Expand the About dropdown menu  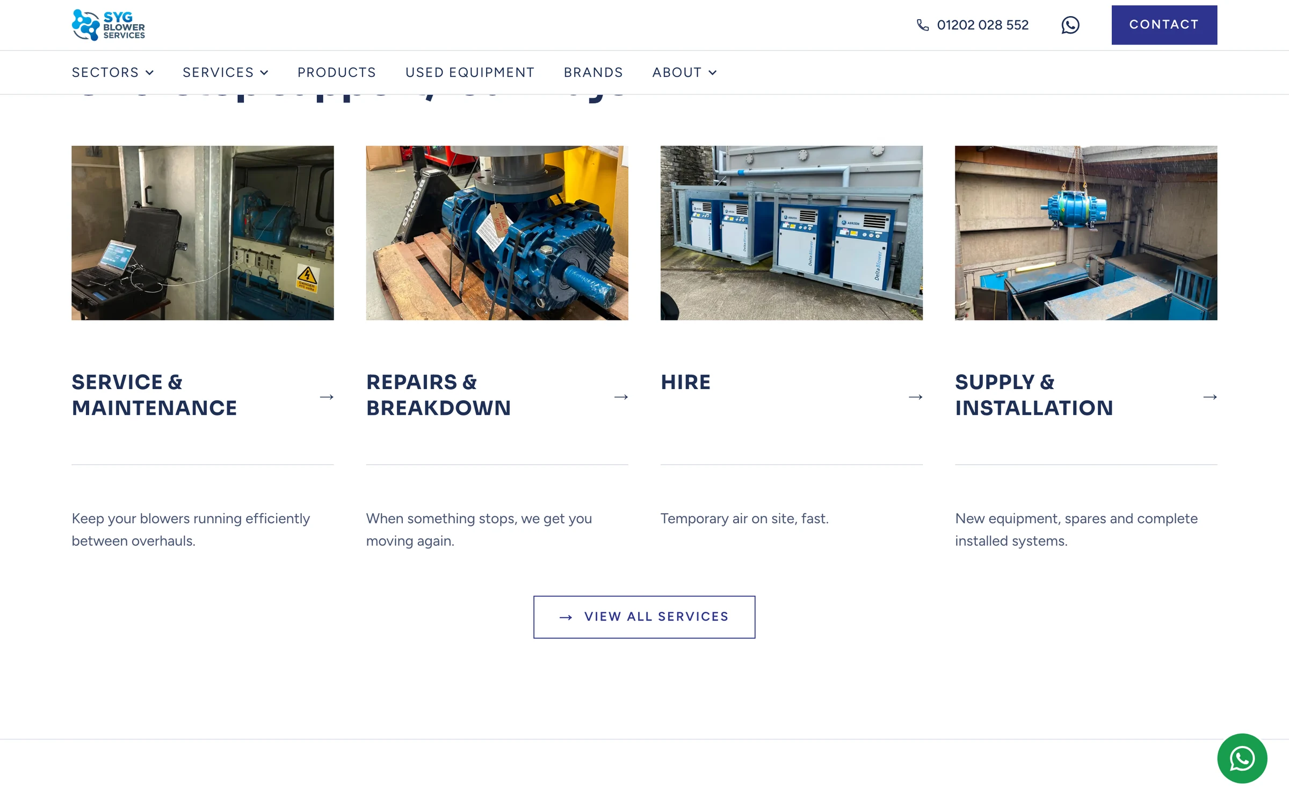pyautogui.click(x=684, y=72)
